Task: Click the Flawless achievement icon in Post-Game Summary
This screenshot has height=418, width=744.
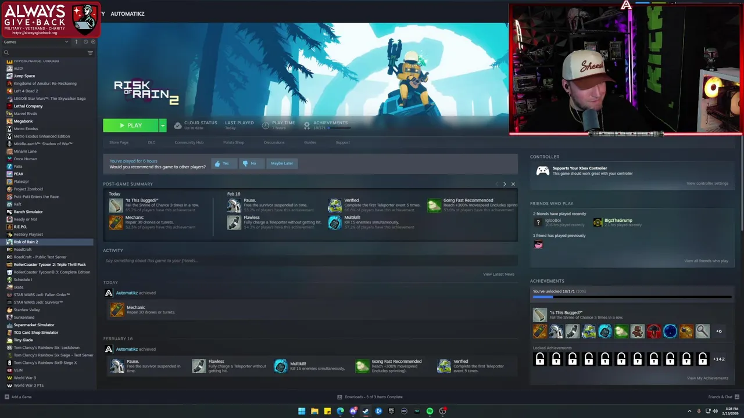Action: click(x=234, y=222)
